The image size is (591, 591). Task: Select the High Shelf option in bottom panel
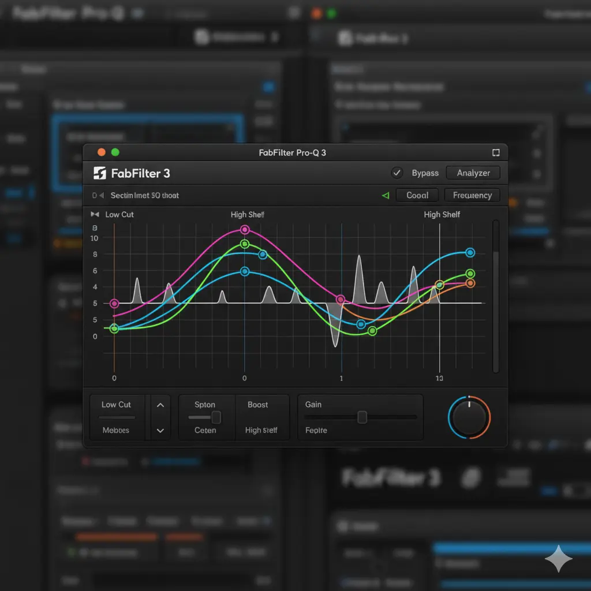click(261, 431)
